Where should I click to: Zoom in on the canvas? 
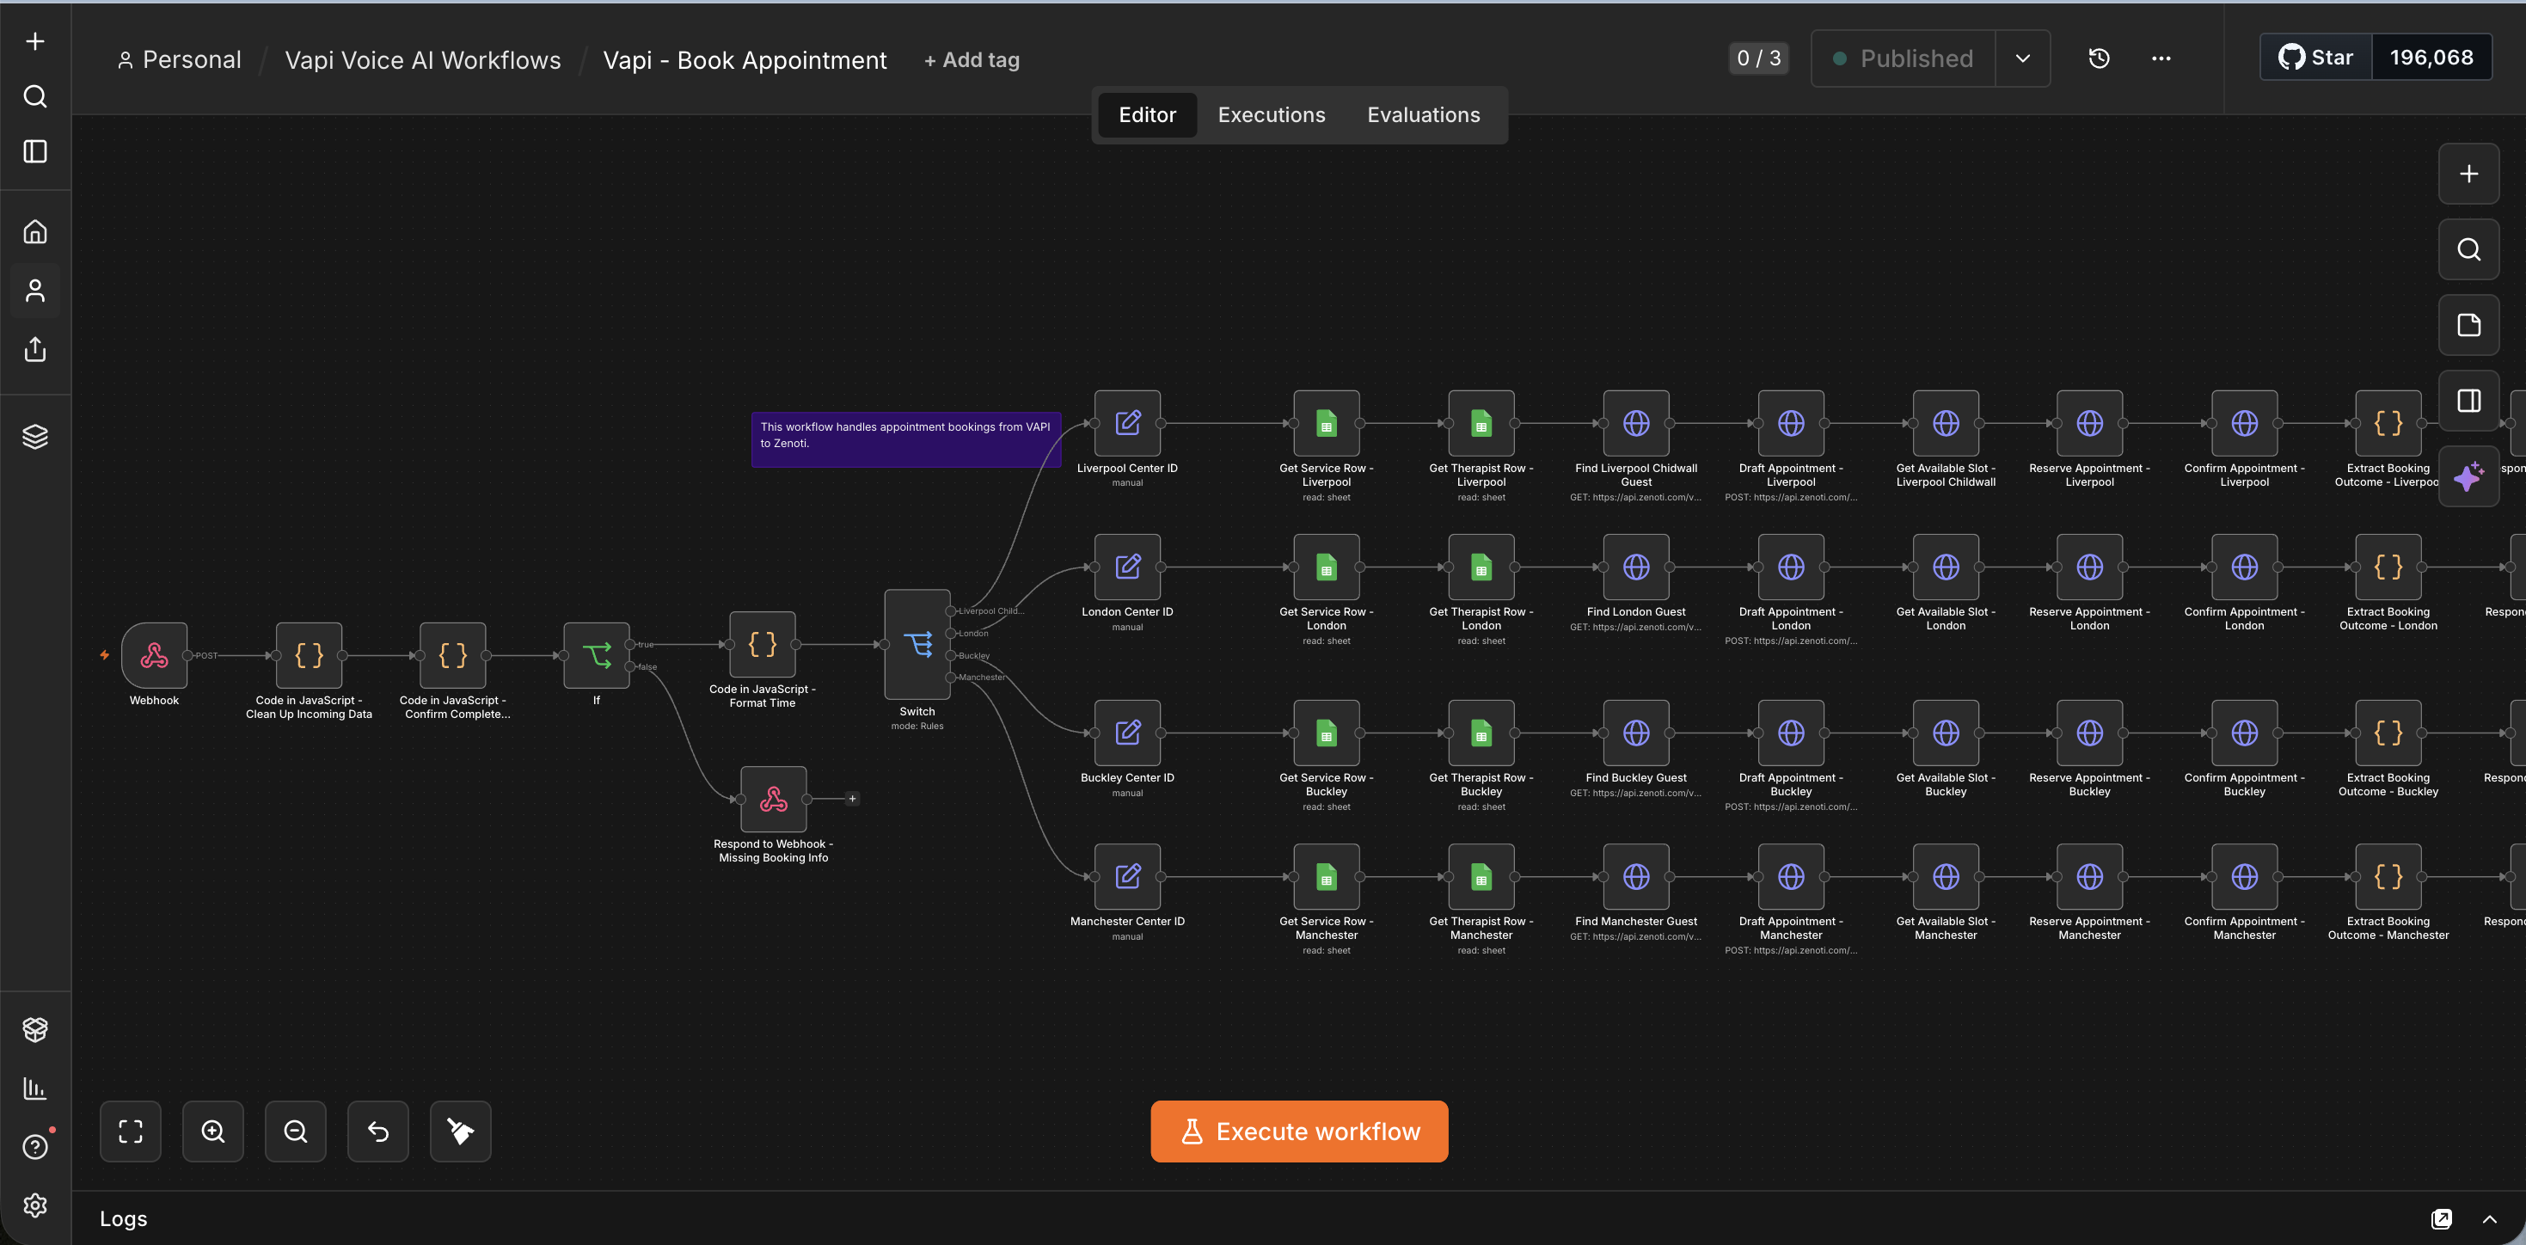click(212, 1132)
